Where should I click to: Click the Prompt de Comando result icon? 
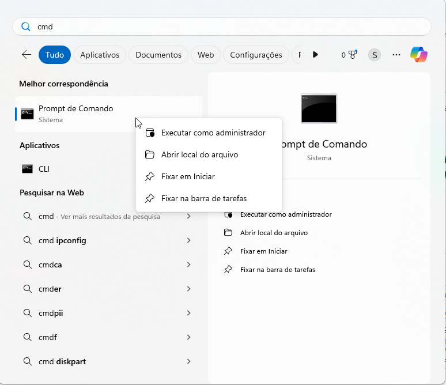27,114
